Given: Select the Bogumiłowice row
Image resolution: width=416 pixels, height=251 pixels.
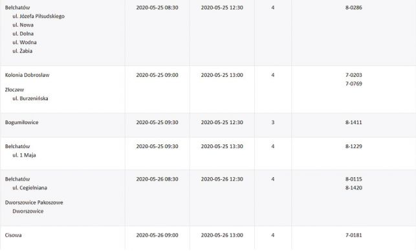Looking at the screenshot, I should [208, 125].
